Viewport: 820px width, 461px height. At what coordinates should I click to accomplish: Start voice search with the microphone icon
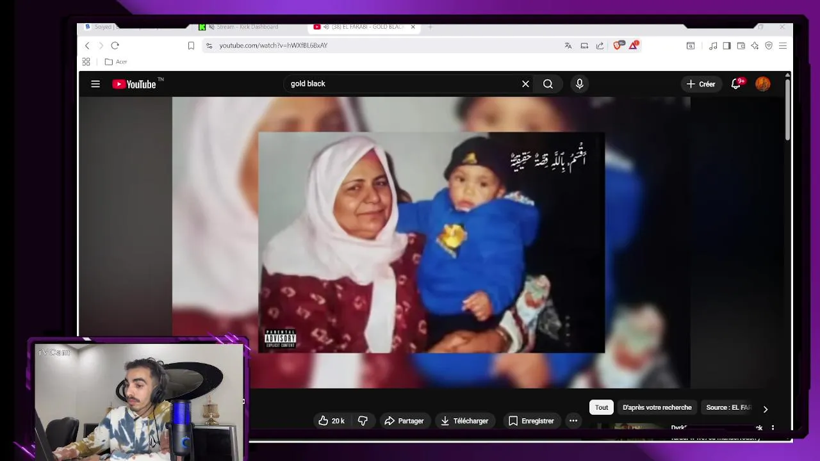coord(579,84)
